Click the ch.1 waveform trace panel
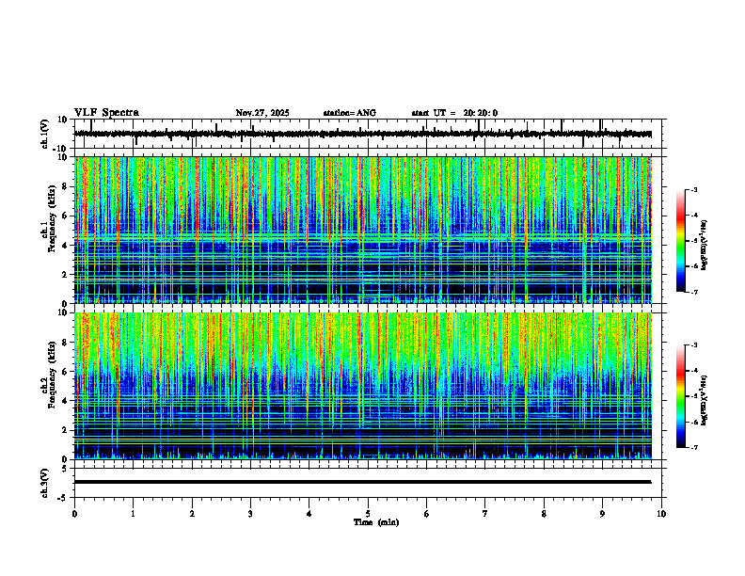This screenshot has height=576, width=745. click(x=370, y=134)
